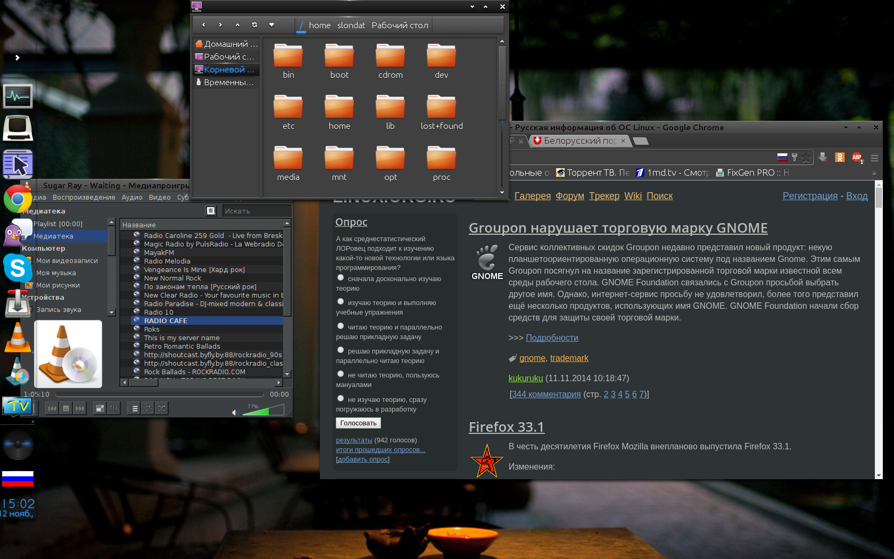Mute VLC with the speaker icon
Viewport: 894px width, 559px height.
point(235,412)
